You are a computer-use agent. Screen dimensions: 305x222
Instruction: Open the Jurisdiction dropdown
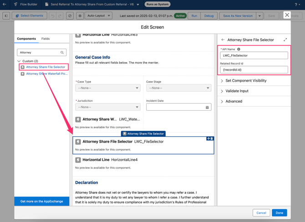coord(108,107)
